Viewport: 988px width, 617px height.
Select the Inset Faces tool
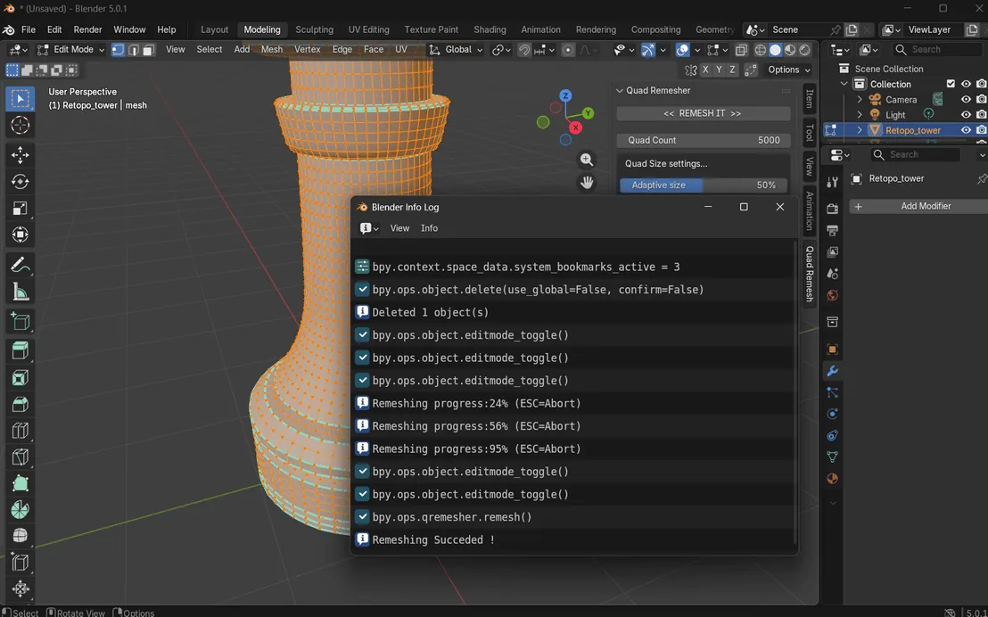(x=21, y=377)
